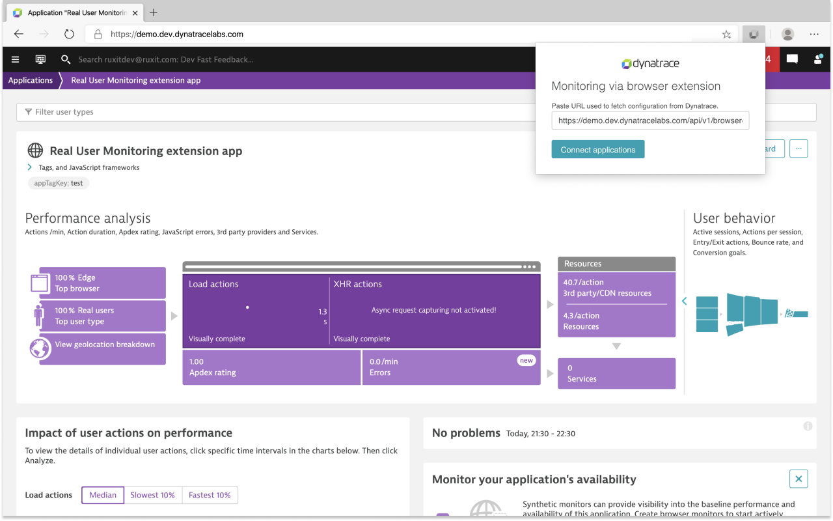The width and height of the screenshot is (833, 521).
Task: Click the Resources header bar
Action: pyautogui.click(x=616, y=264)
